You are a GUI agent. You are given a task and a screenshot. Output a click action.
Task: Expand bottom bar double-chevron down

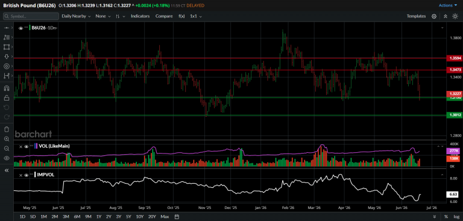click(434, 217)
